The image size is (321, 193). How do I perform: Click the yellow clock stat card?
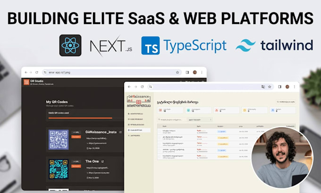[x=254, y=110]
